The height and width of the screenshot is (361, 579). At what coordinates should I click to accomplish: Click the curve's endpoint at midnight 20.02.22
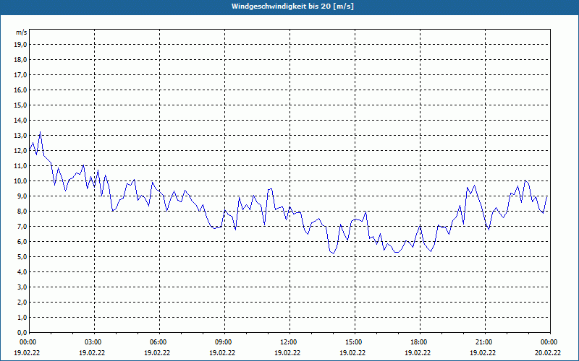(x=546, y=196)
